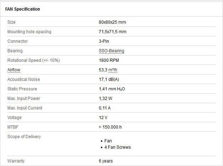Click the m³/h unit link

113,70
